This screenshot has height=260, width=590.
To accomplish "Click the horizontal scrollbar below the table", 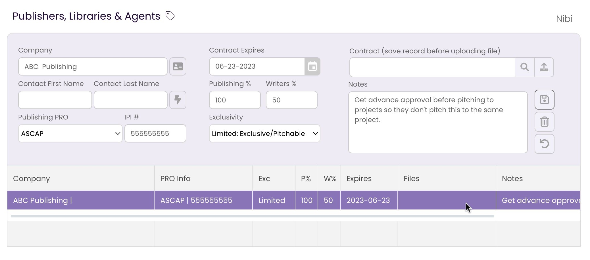I will (x=252, y=216).
